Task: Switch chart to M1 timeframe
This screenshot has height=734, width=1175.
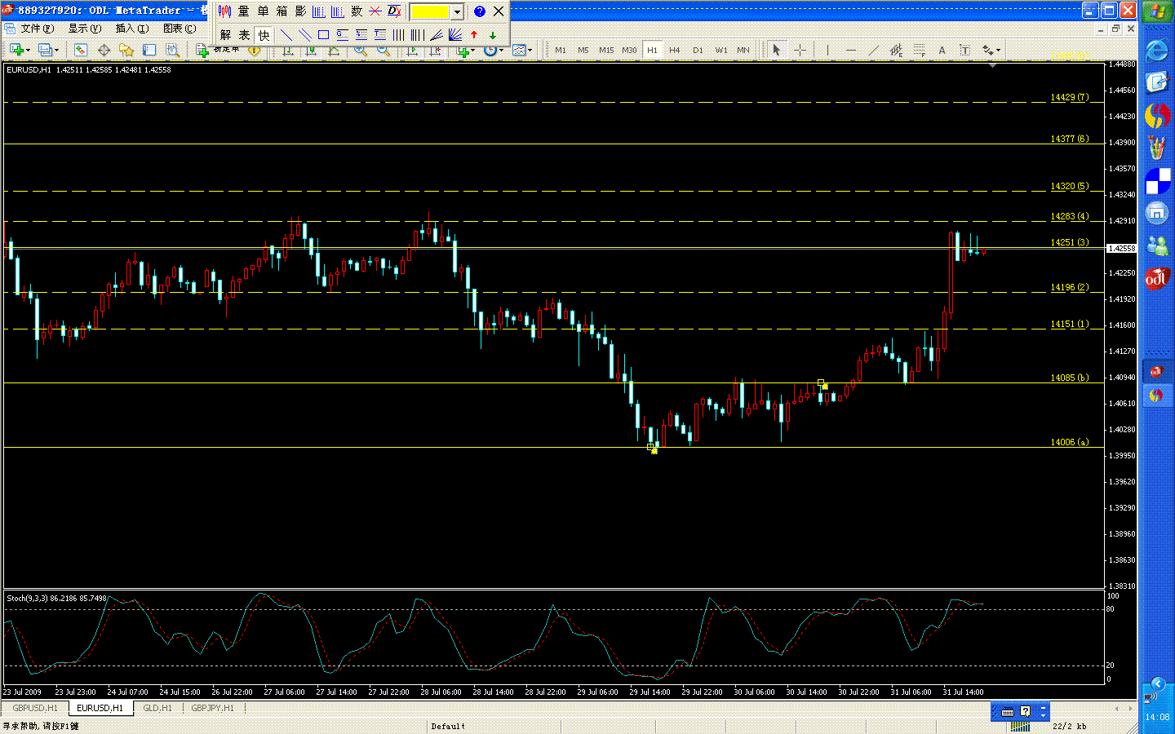Action: click(561, 50)
